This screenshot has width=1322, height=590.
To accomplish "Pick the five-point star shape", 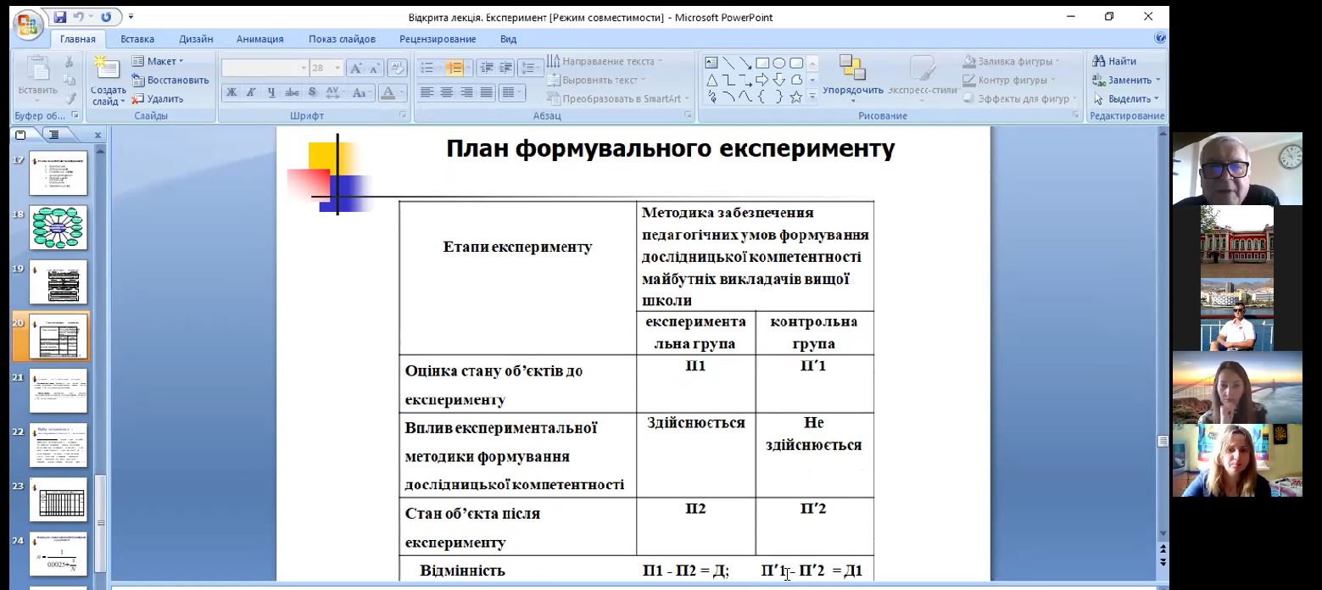I will pos(795,97).
